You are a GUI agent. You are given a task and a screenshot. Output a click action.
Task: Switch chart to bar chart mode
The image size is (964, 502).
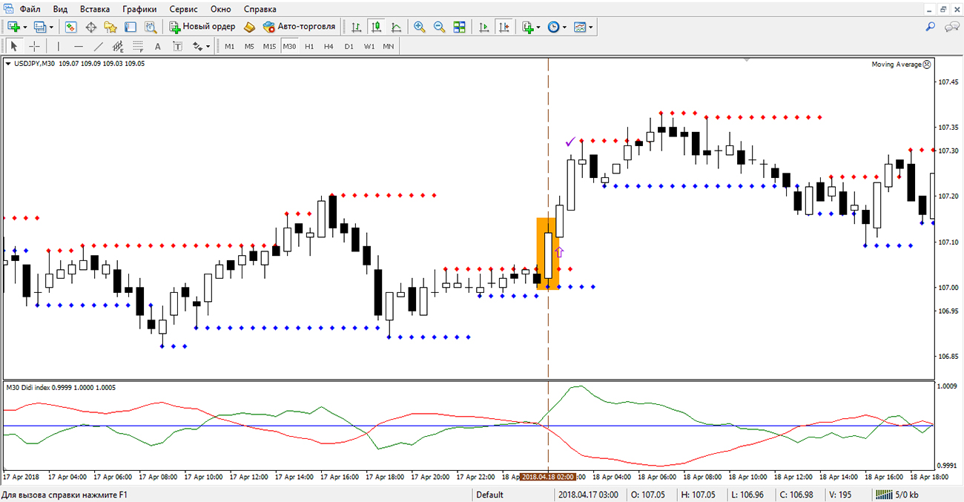(x=357, y=27)
